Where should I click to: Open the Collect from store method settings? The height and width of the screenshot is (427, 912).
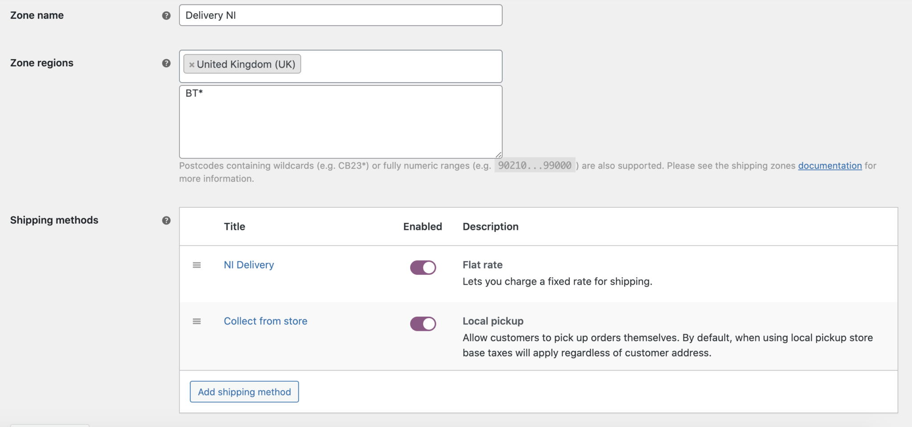point(265,321)
